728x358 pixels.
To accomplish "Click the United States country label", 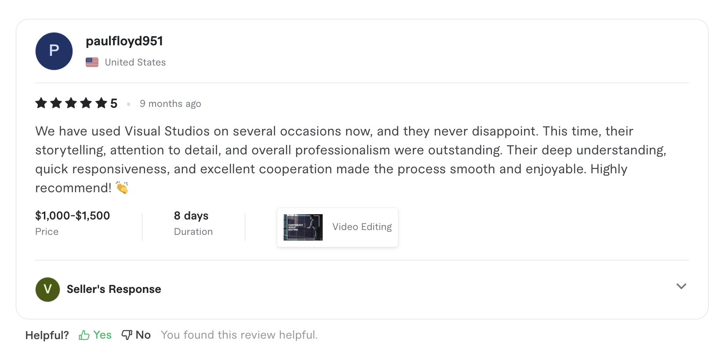I will tap(135, 62).
